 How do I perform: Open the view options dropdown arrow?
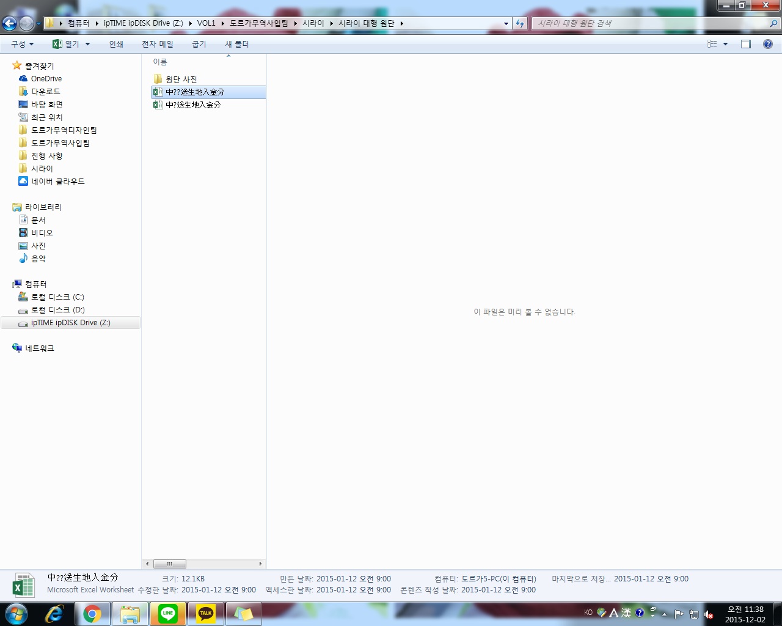[726, 44]
